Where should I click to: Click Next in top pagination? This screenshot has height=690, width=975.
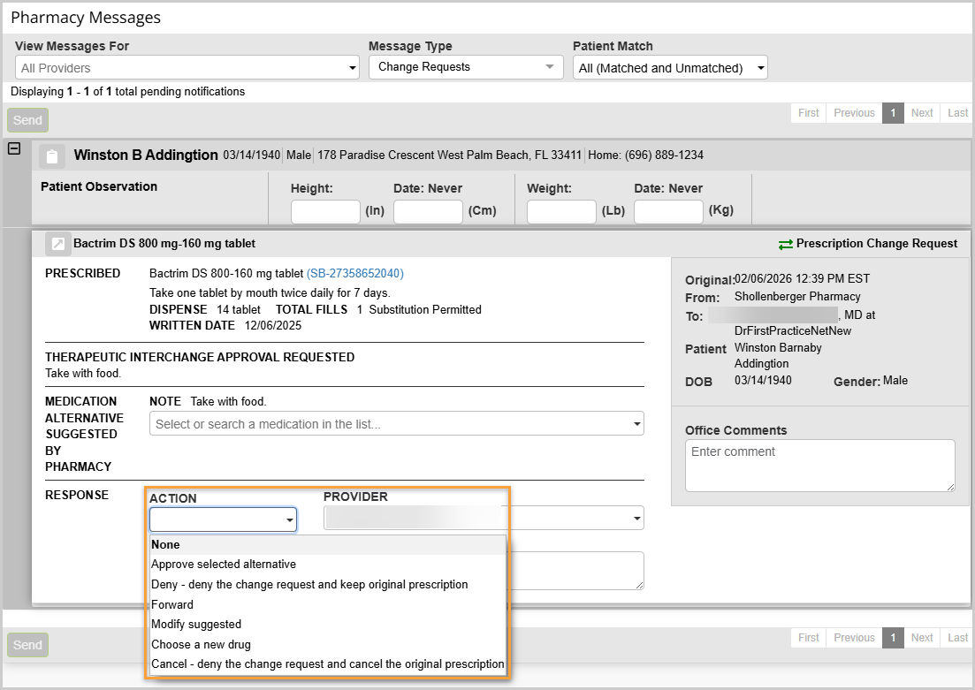(922, 112)
